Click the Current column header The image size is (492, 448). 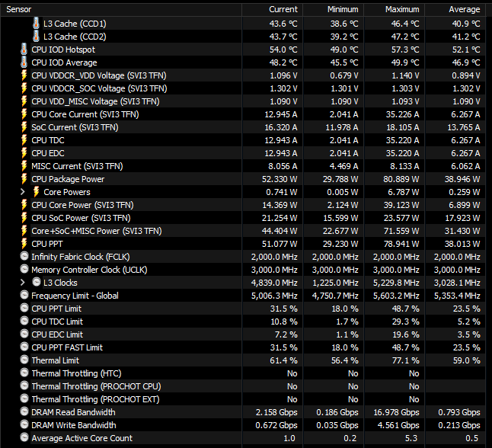point(272,9)
